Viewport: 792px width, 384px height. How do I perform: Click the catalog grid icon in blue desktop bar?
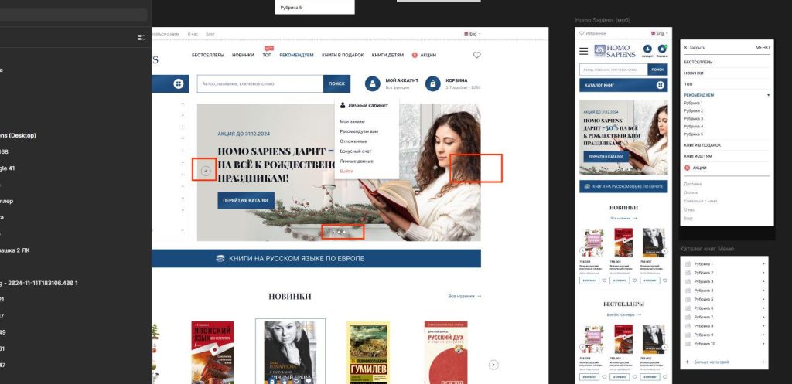point(179,83)
